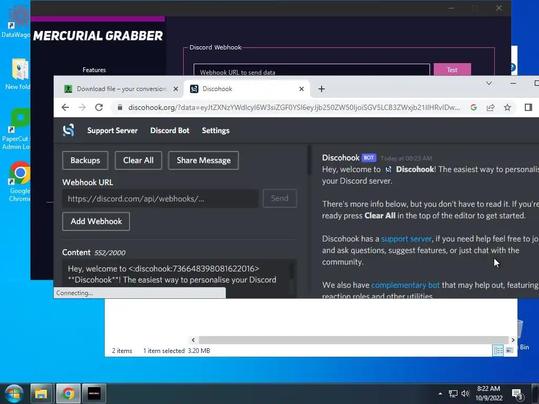Click the '1 item selected 3.20 MB' text
539x404 pixels.
tap(176, 351)
